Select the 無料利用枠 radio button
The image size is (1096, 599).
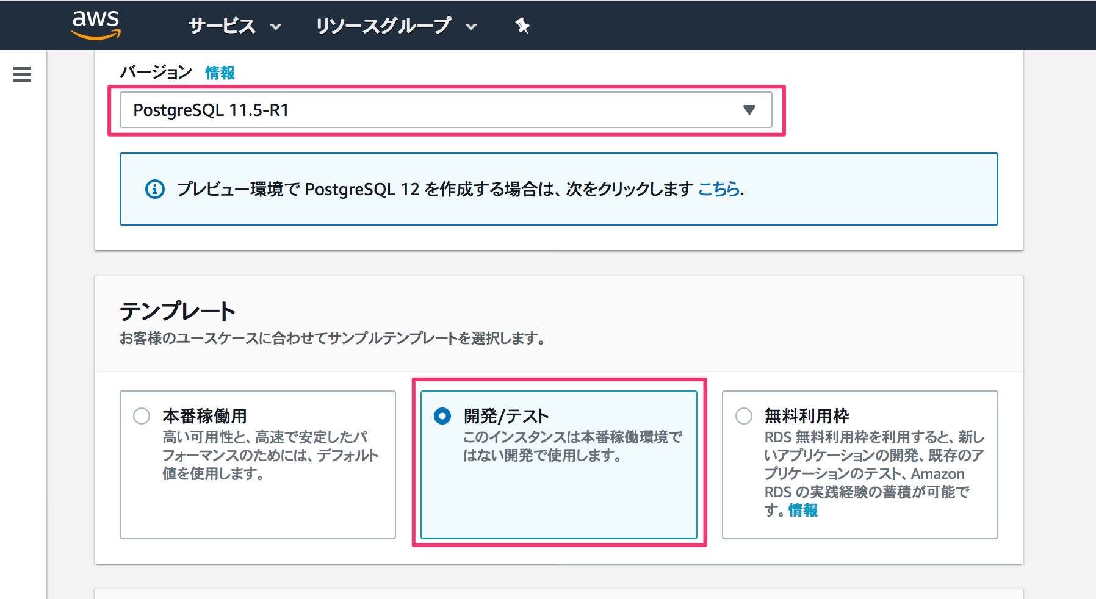tap(744, 416)
